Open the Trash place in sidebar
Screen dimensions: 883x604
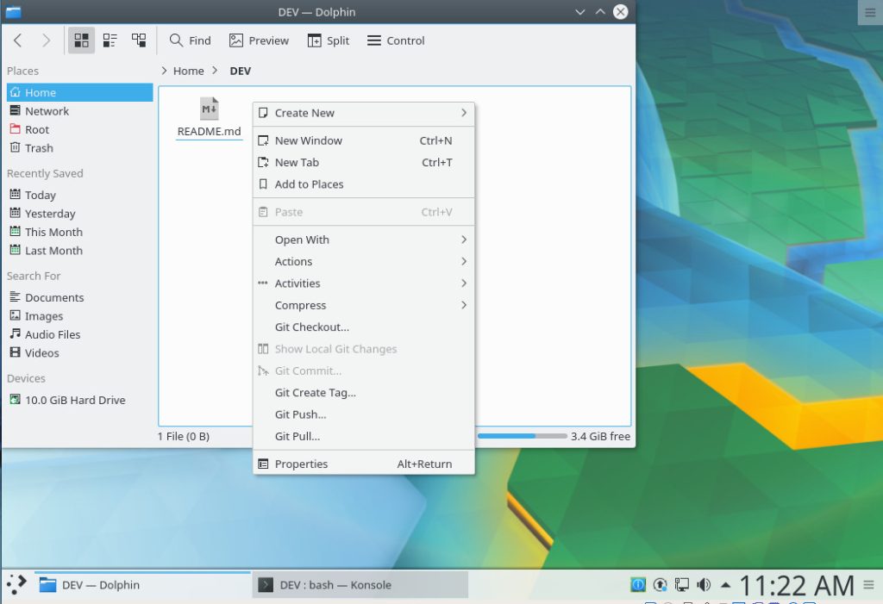click(x=39, y=148)
